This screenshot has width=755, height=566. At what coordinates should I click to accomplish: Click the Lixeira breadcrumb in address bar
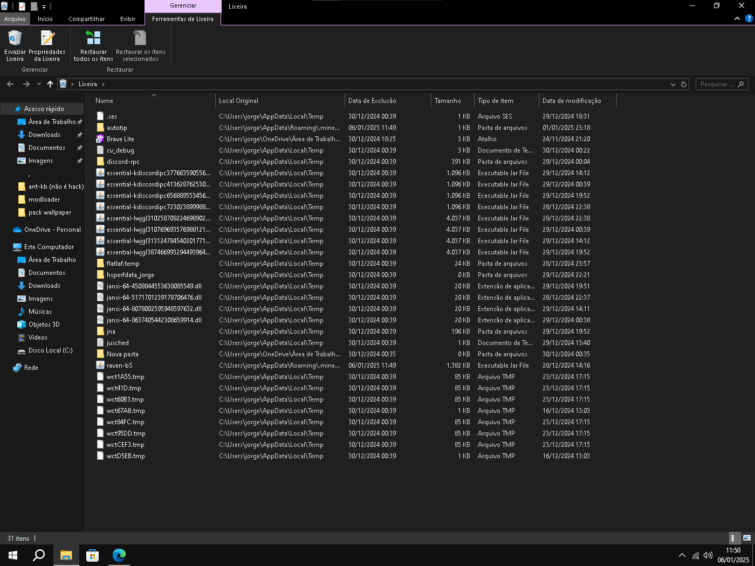click(88, 84)
